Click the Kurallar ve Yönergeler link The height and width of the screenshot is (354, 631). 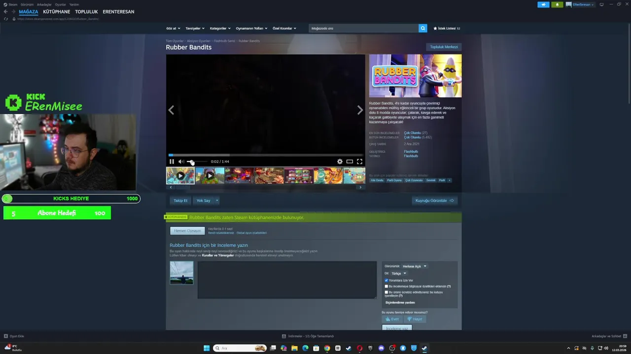click(218, 256)
